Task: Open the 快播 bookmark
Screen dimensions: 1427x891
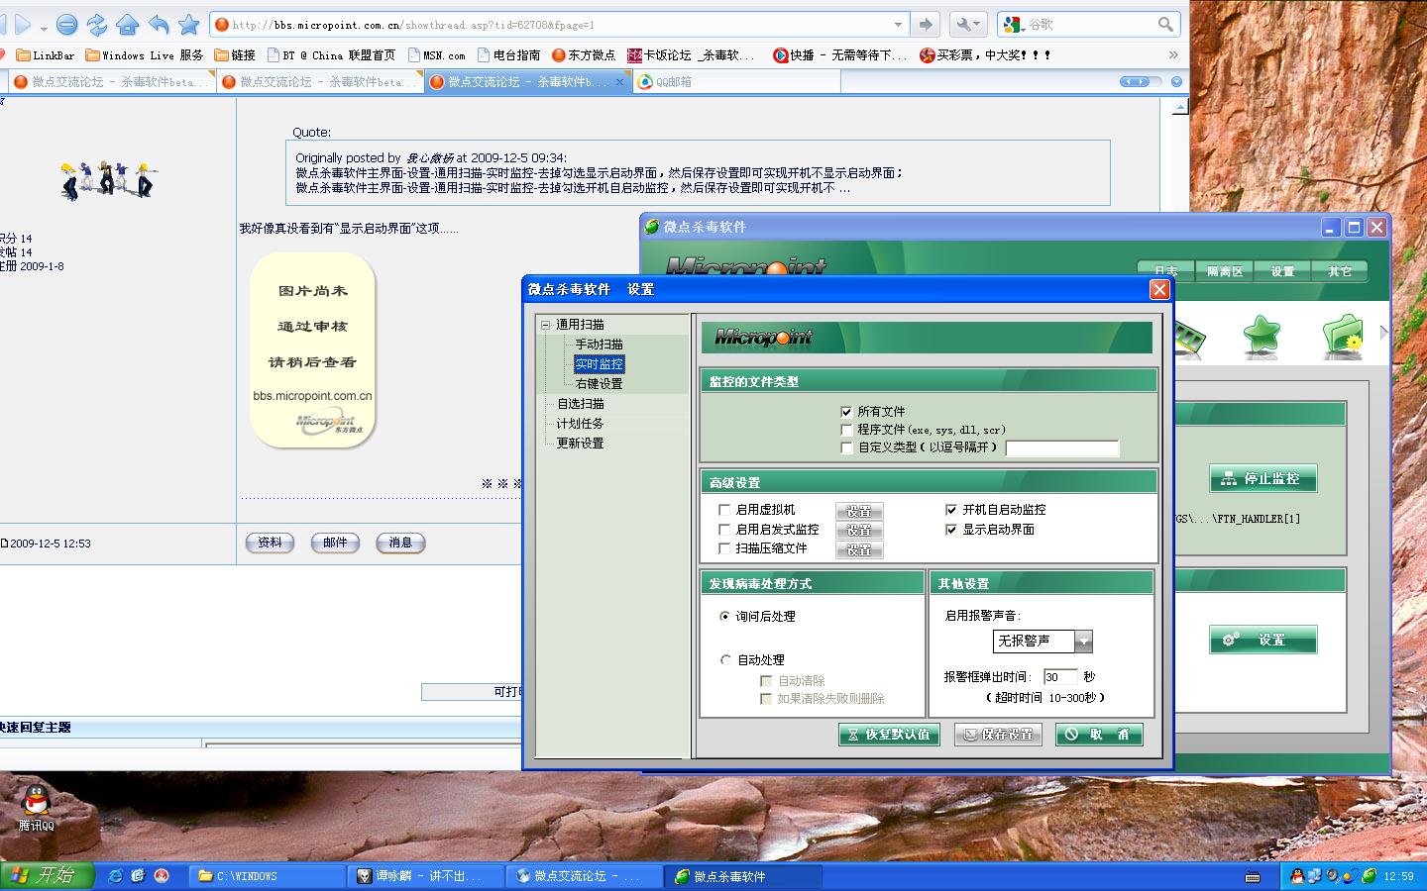Action: pos(839,55)
